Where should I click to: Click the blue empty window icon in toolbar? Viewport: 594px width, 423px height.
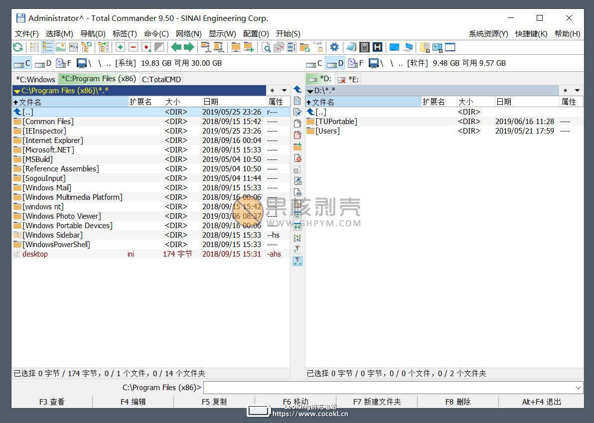[x=450, y=47]
